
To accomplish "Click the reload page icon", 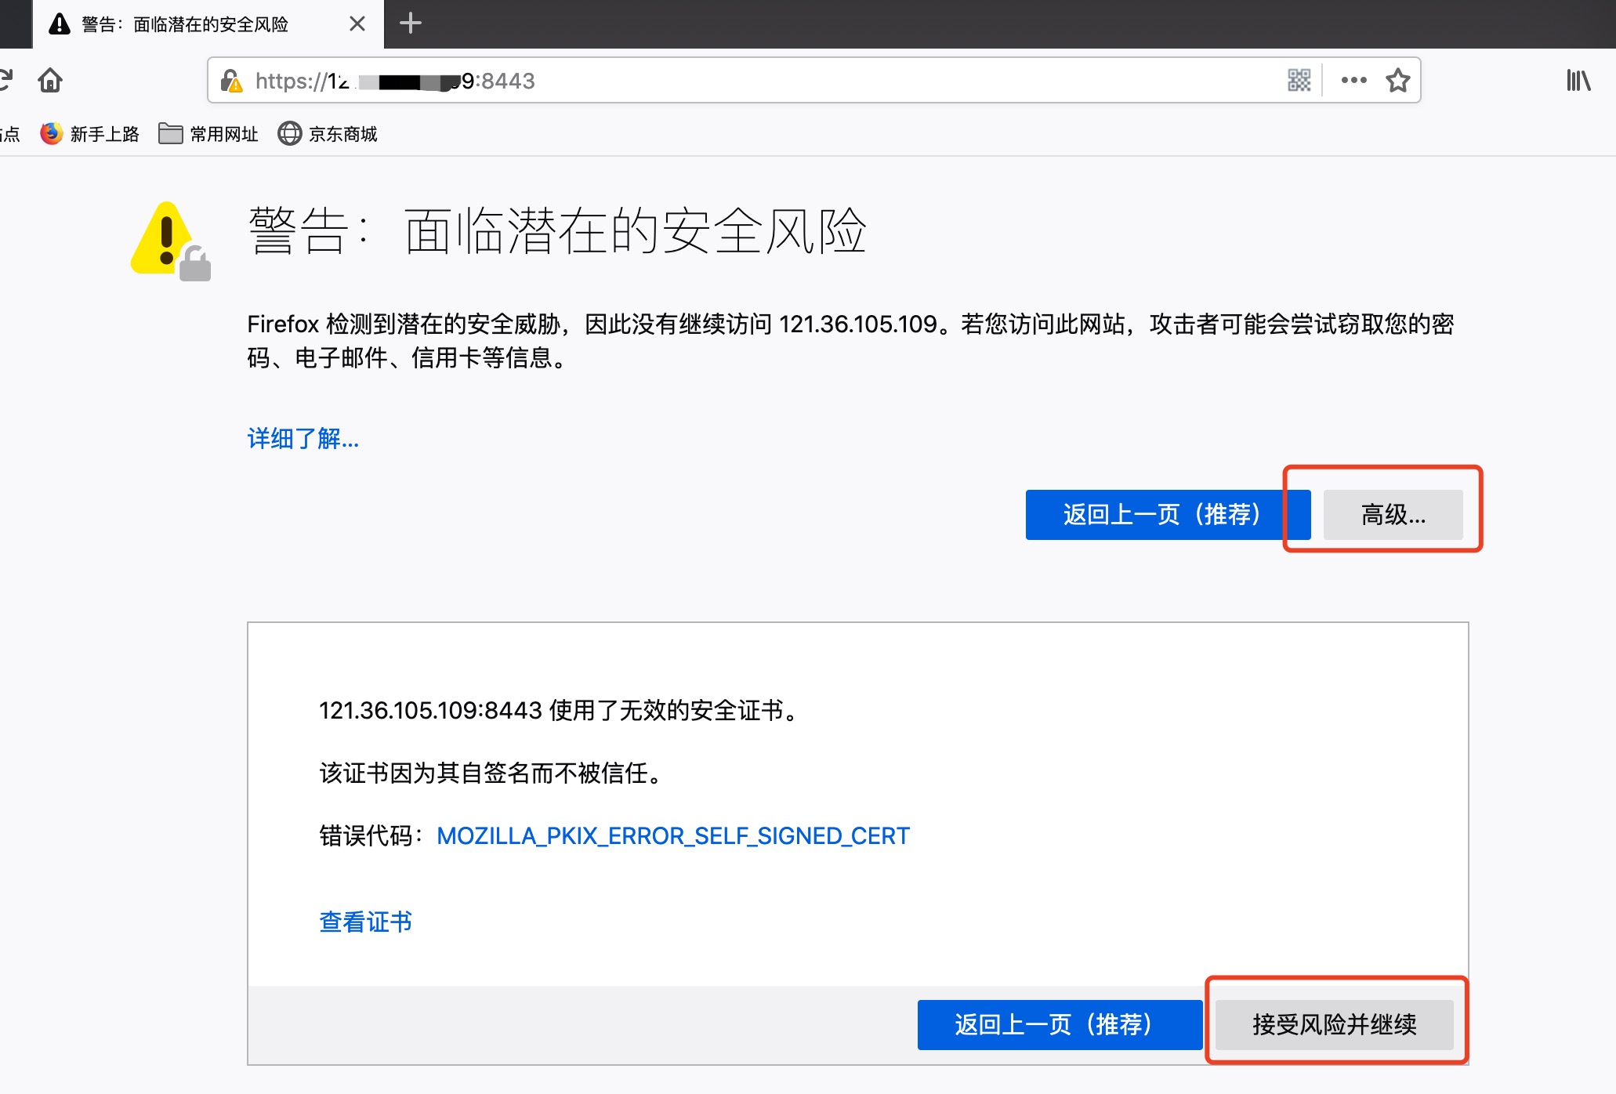I will pyautogui.click(x=5, y=80).
